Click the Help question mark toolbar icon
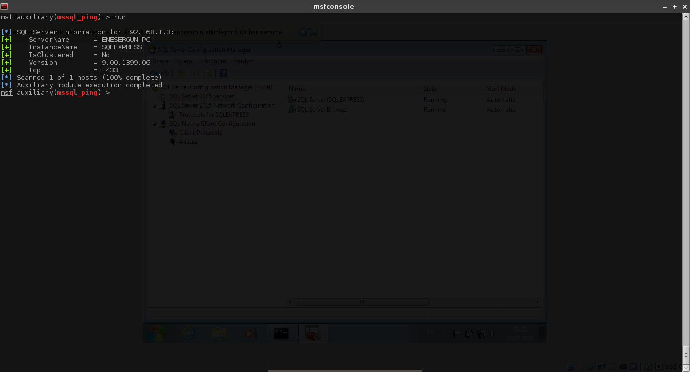The image size is (690, 372). [x=223, y=73]
